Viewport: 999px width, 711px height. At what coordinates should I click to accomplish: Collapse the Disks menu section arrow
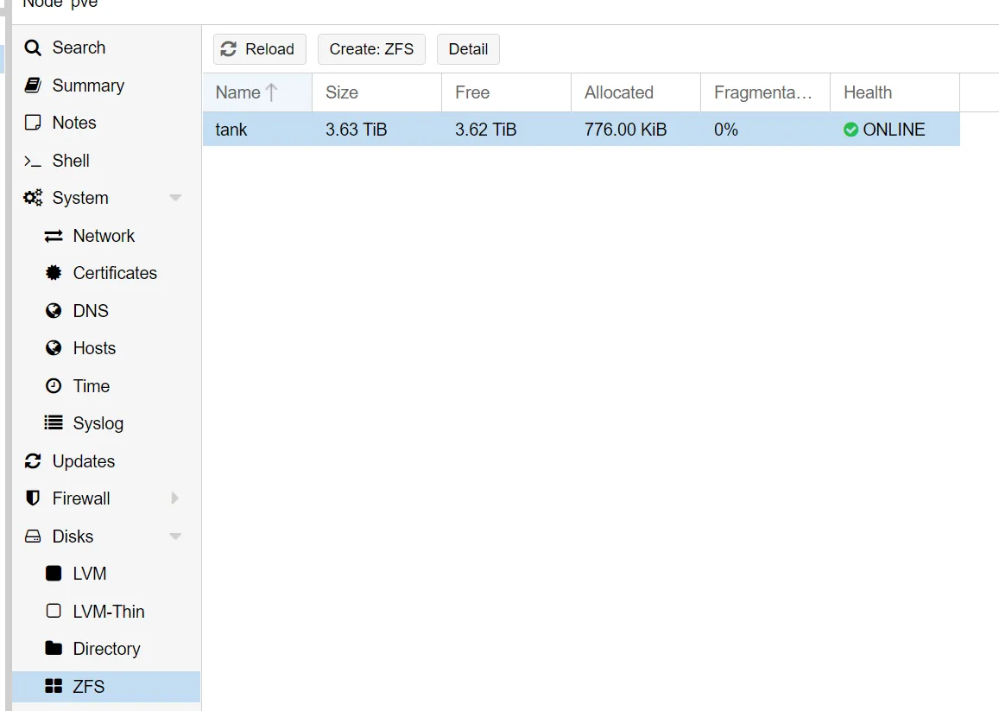(x=175, y=536)
